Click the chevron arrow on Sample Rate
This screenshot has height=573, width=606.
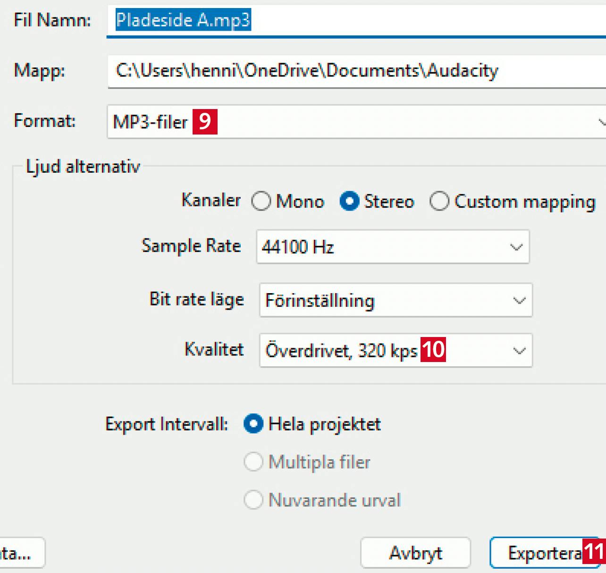pyautogui.click(x=516, y=247)
